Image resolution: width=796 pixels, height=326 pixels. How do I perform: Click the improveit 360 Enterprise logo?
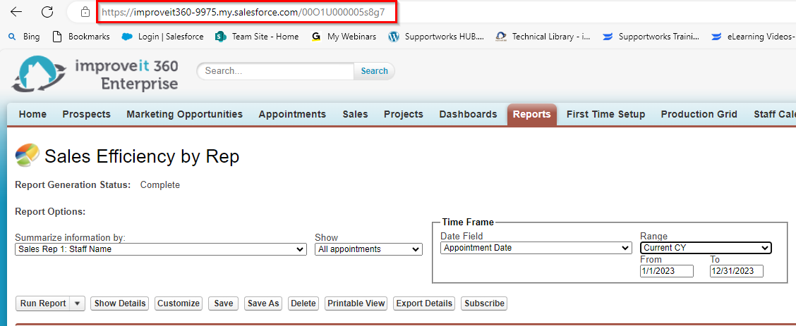[x=95, y=75]
